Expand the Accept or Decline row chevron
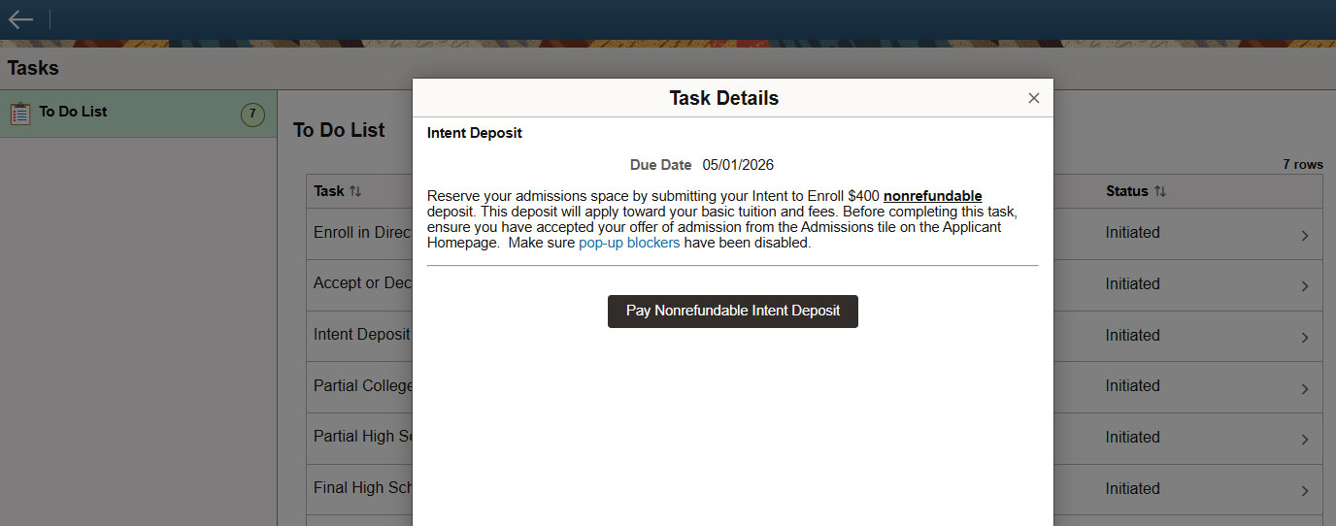 click(1304, 286)
